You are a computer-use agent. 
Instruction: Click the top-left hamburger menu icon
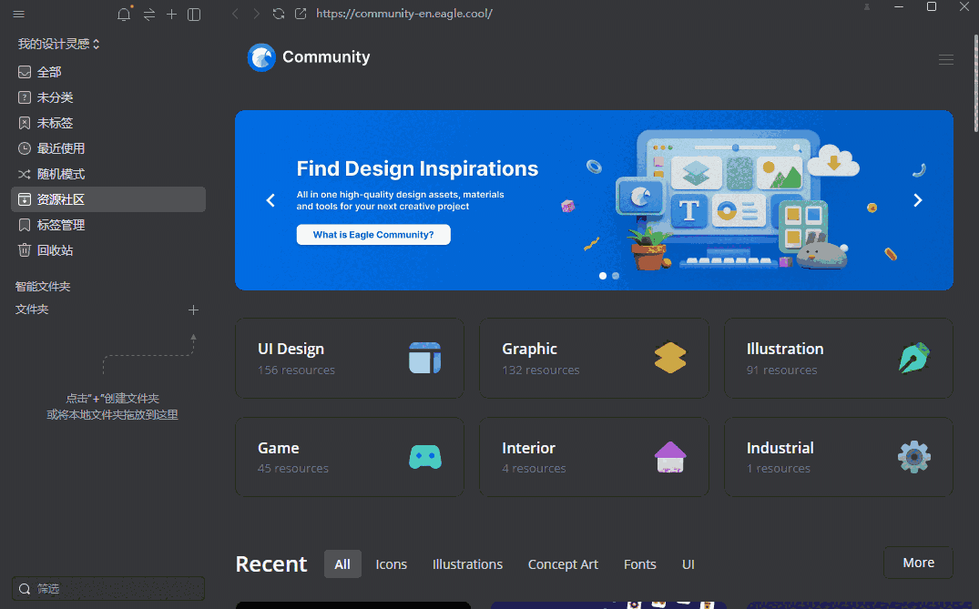(x=18, y=14)
